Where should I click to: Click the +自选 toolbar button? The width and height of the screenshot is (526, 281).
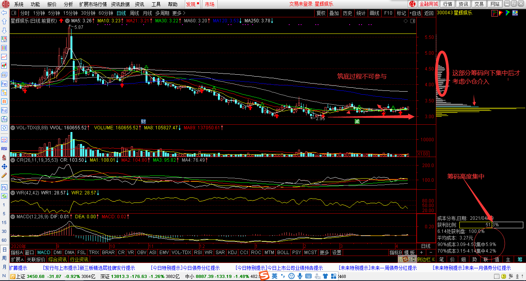coord(415,13)
